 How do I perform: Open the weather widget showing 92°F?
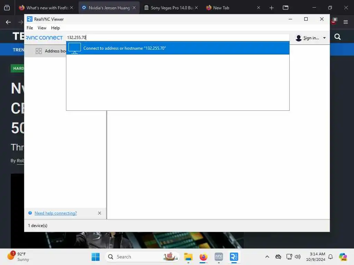coord(18,256)
